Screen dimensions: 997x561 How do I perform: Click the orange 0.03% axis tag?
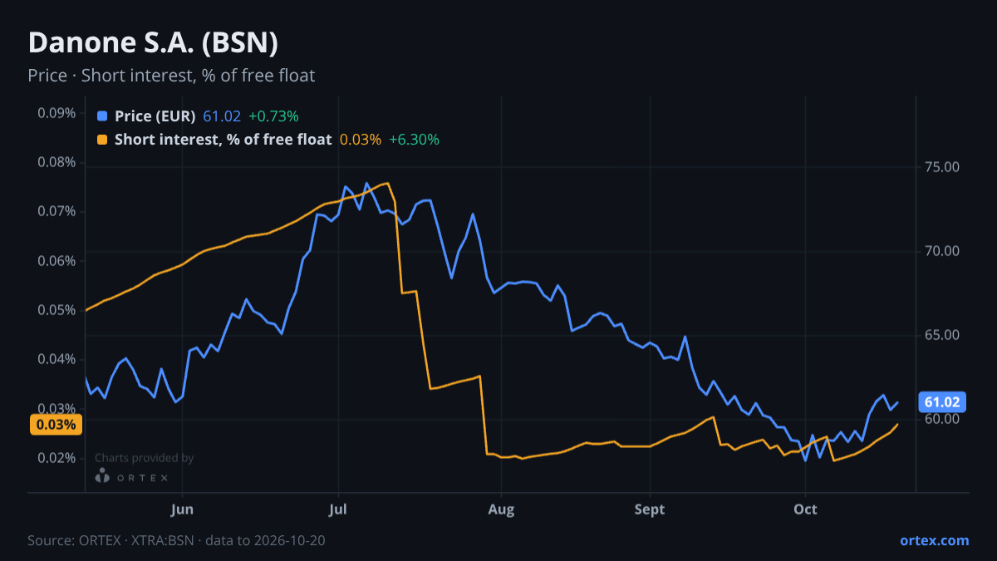coord(56,425)
